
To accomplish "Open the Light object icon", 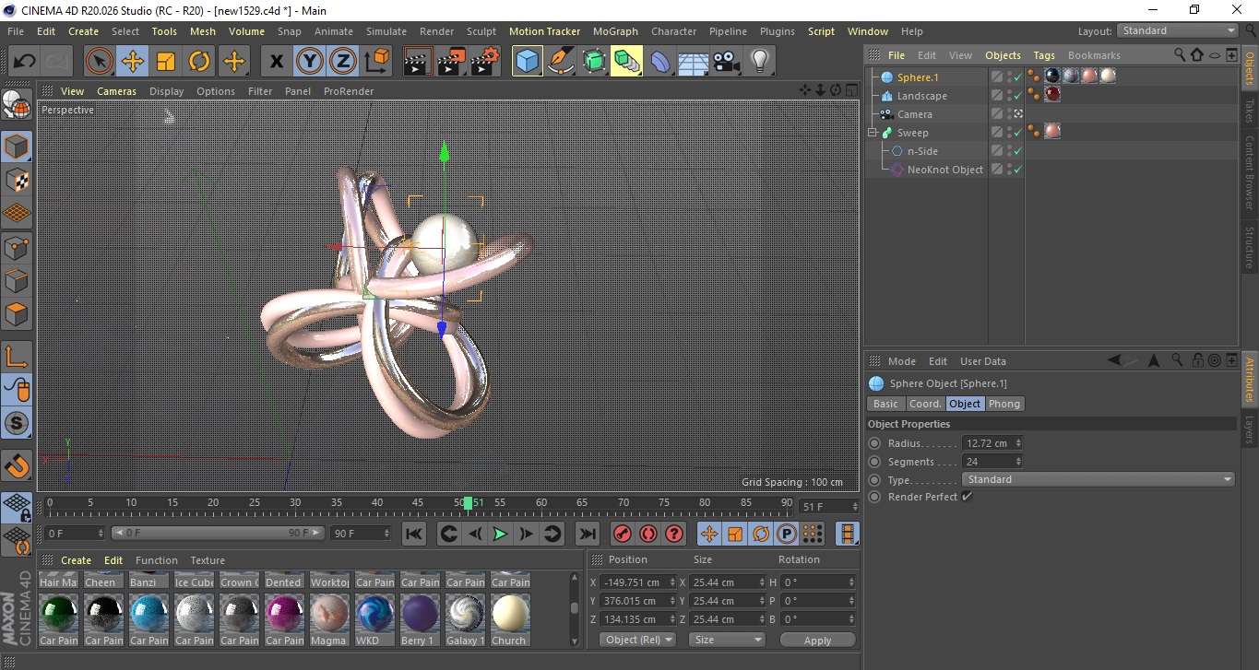I will [759, 62].
